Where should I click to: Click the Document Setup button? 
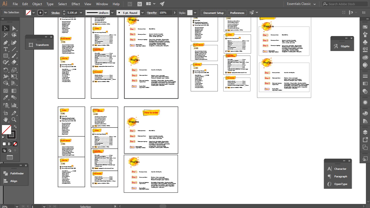point(213,13)
